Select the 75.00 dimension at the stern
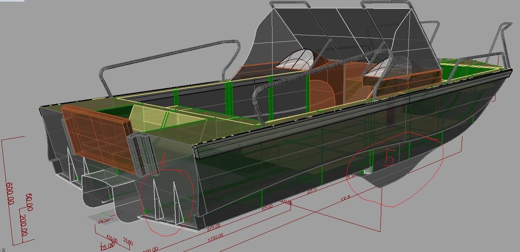 107,247
